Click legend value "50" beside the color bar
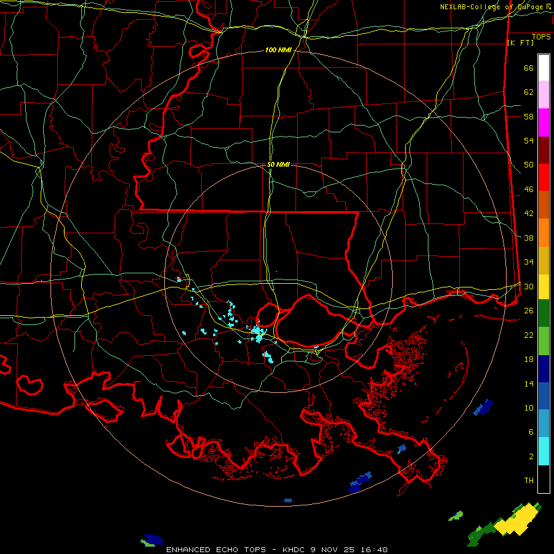This screenshot has height=554, width=554. [529, 165]
